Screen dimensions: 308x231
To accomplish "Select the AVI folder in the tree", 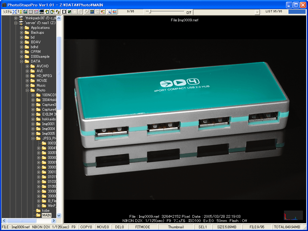I will coord(39,71).
